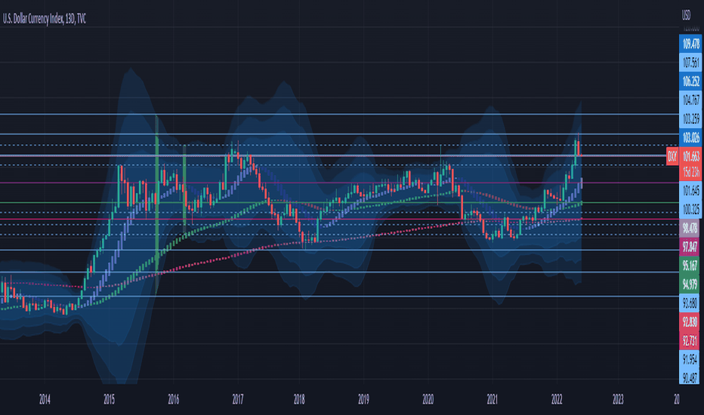Screen dimensions: 704x415
Task: Select the 101.645 price label
Action: click(x=690, y=190)
